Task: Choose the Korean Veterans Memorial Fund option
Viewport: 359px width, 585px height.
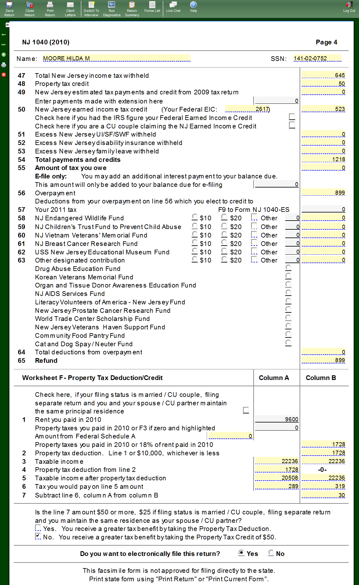Action: (288, 276)
